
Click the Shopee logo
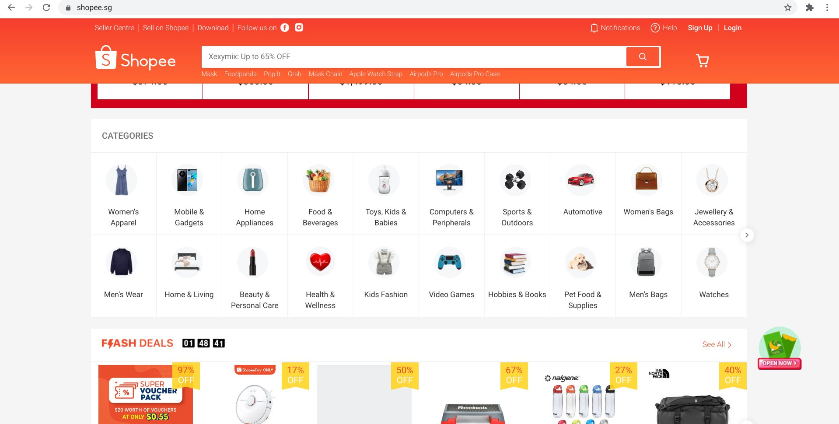click(135, 58)
